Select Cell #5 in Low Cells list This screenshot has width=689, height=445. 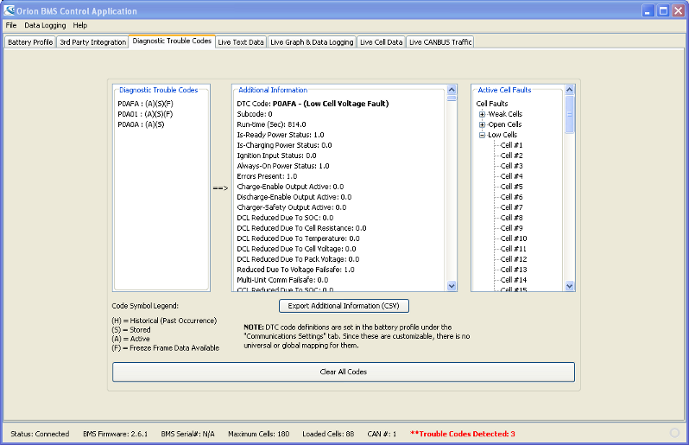click(x=511, y=187)
